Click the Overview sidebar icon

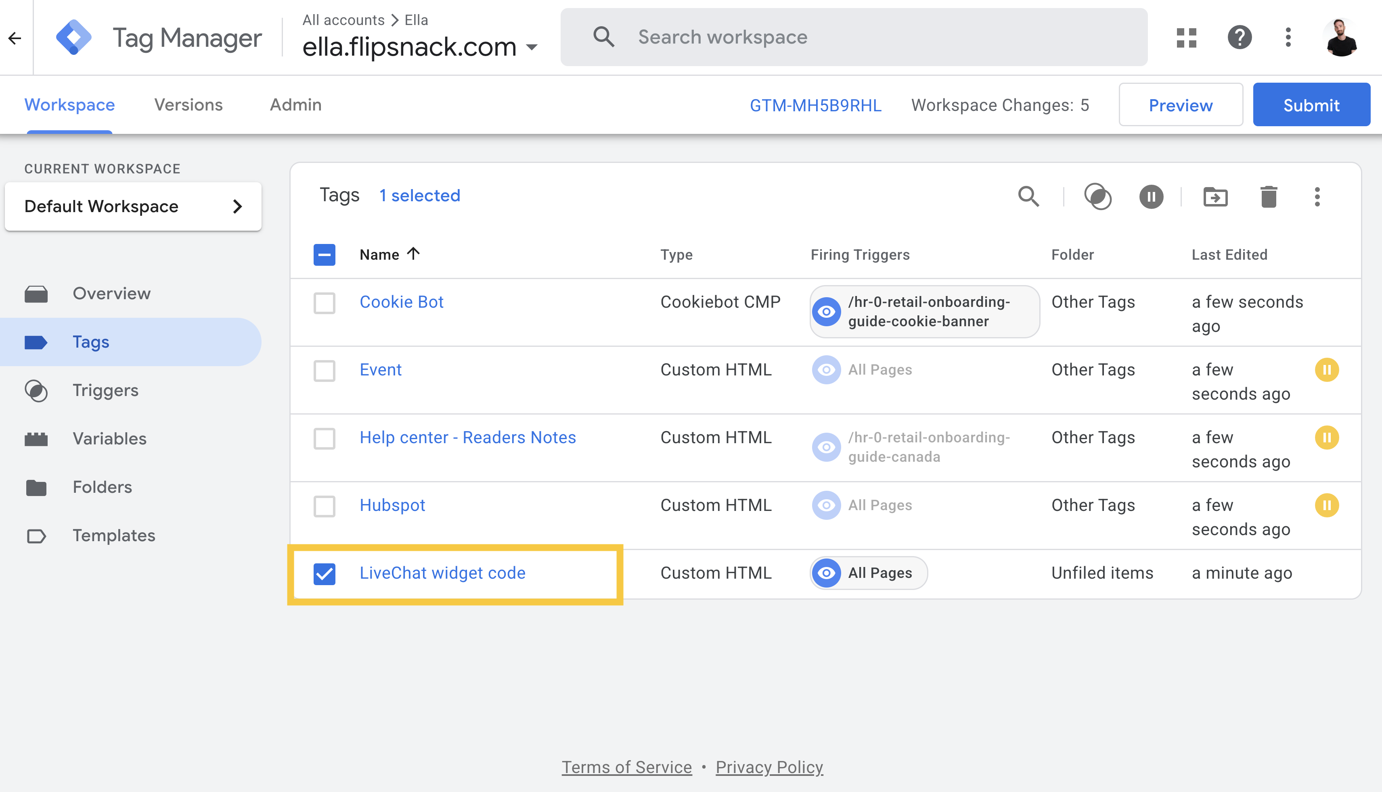click(x=36, y=294)
